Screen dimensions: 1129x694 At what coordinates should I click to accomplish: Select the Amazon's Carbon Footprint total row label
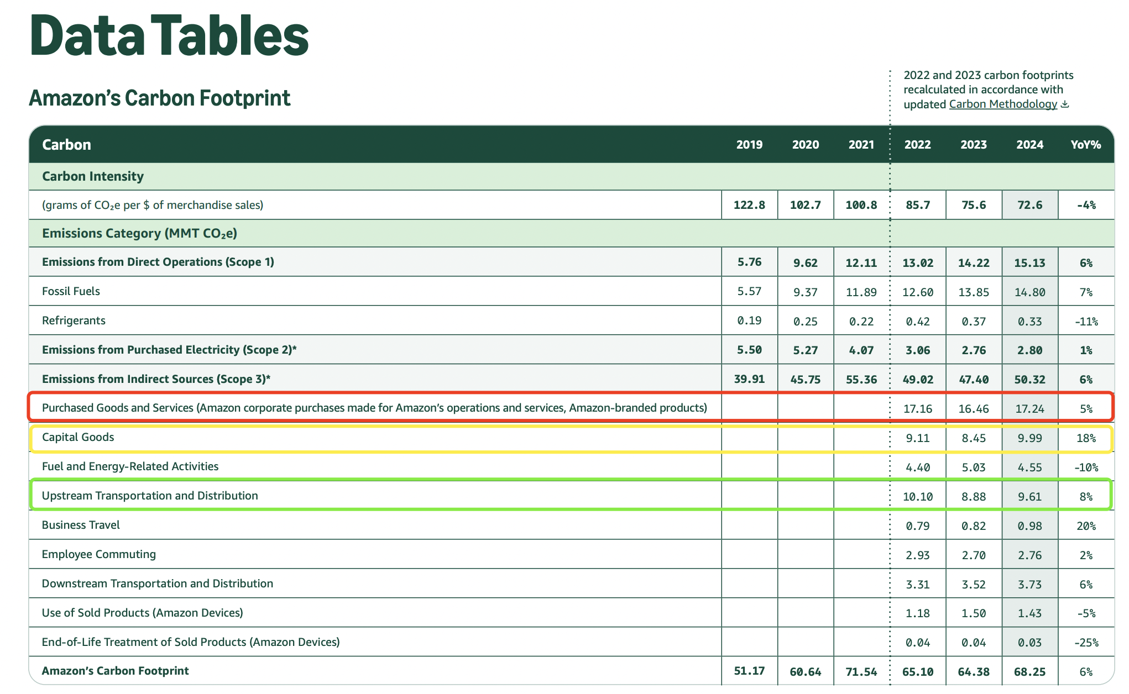pyautogui.click(x=116, y=671)
